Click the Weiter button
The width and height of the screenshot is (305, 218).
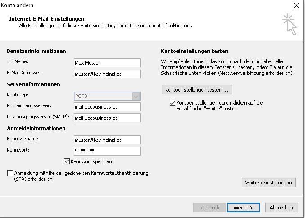243,208
